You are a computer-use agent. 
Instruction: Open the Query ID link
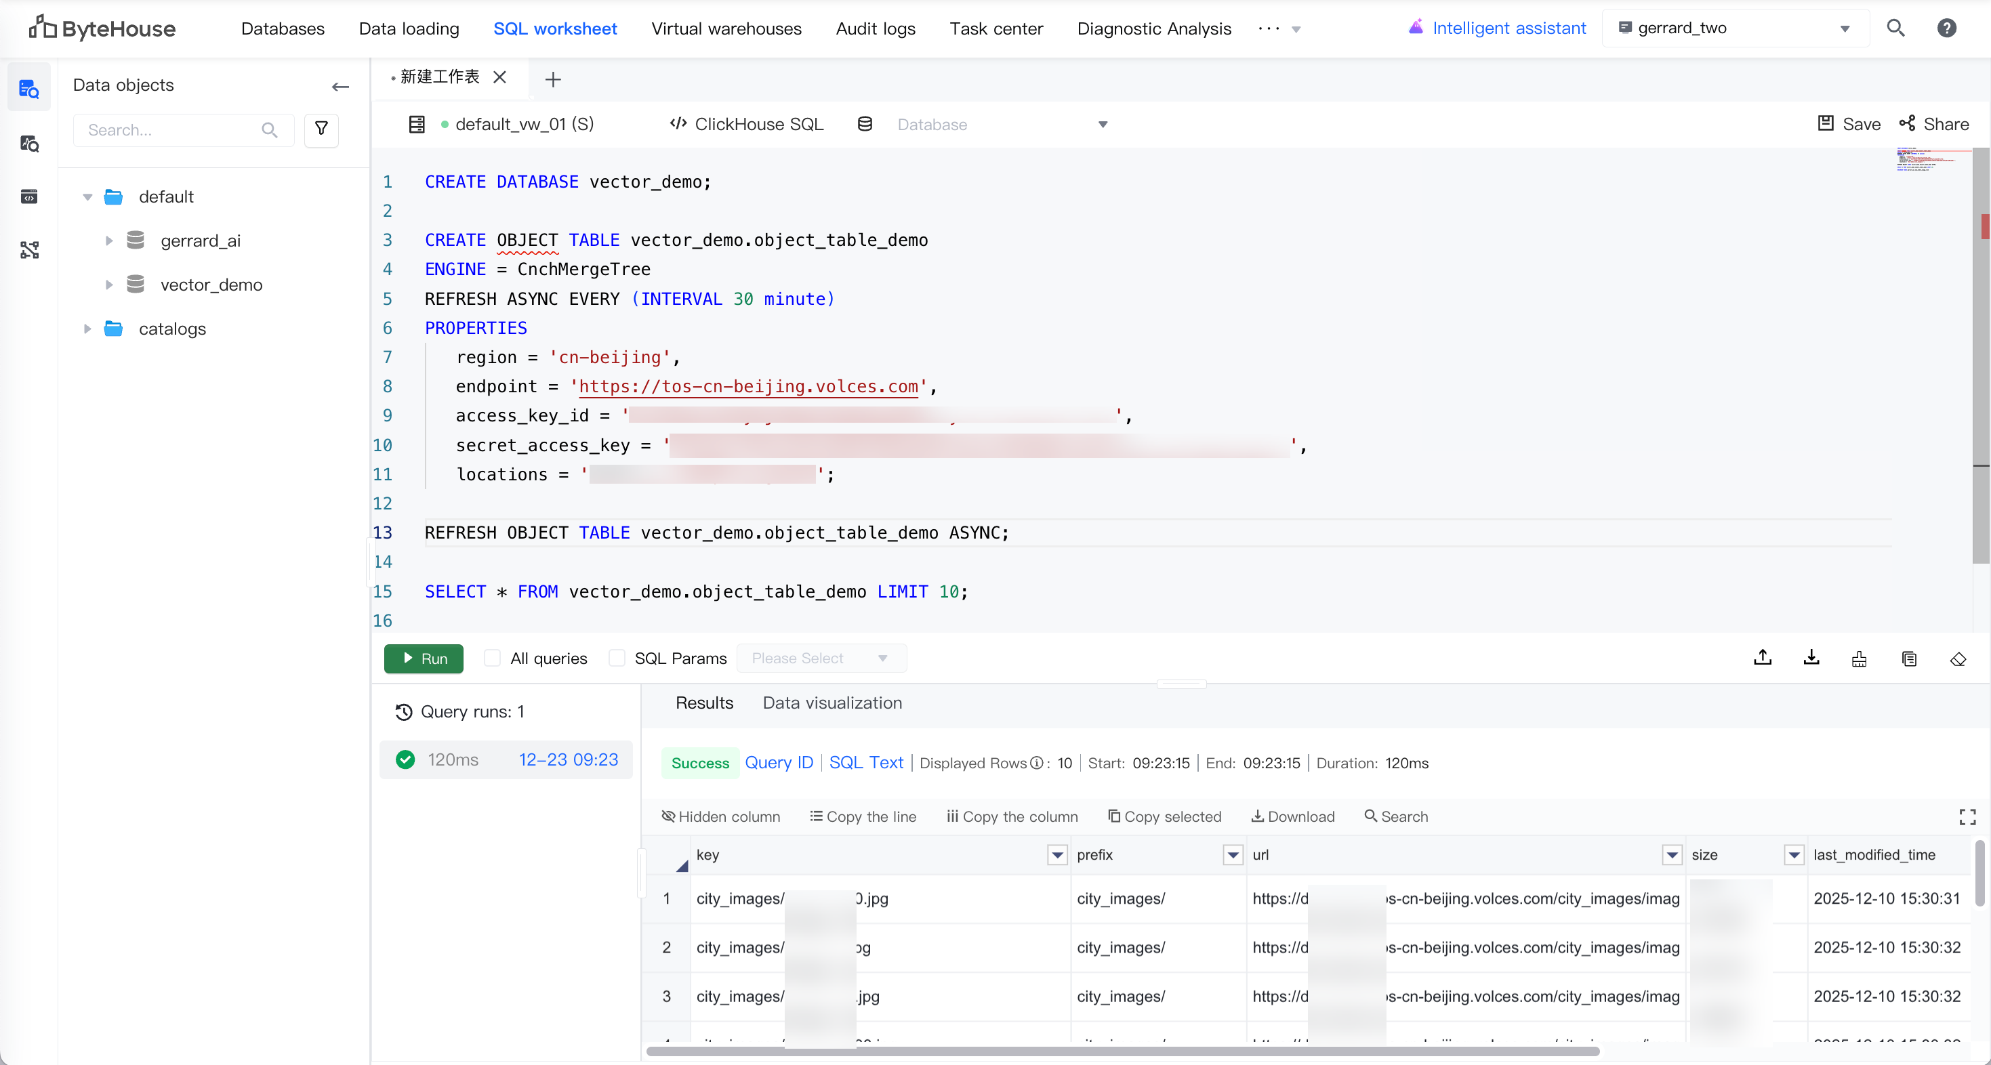pos(779,763)
